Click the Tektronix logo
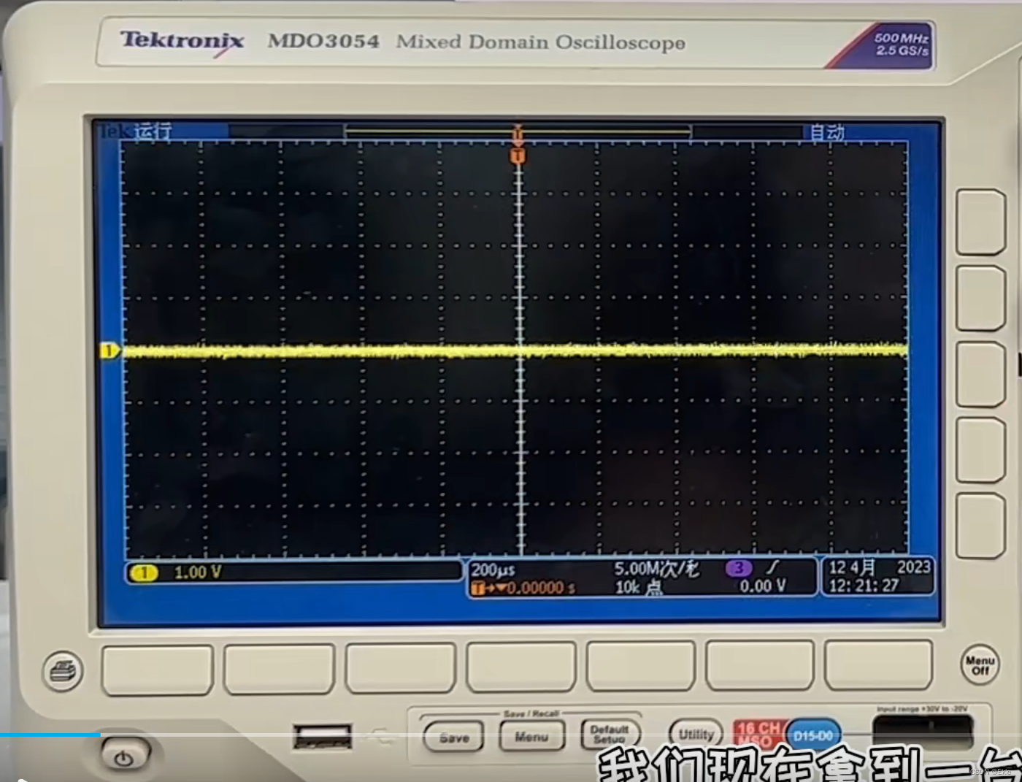The image size is (1022, 782). (182, 41)
